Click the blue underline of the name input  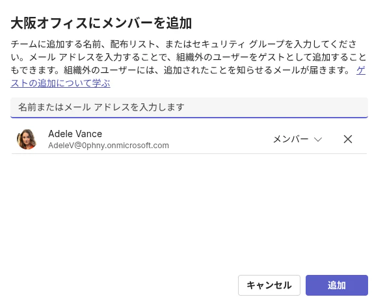[189, 117]
